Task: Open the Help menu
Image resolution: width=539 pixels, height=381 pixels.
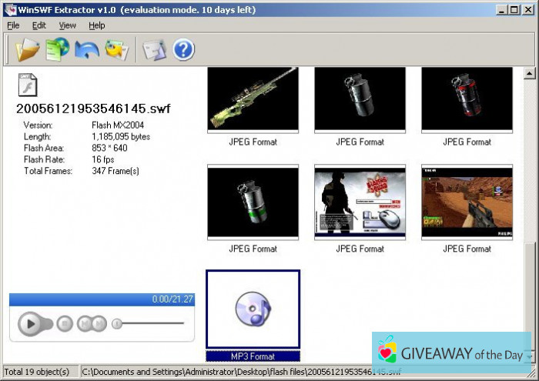Action: pos(96,25)
